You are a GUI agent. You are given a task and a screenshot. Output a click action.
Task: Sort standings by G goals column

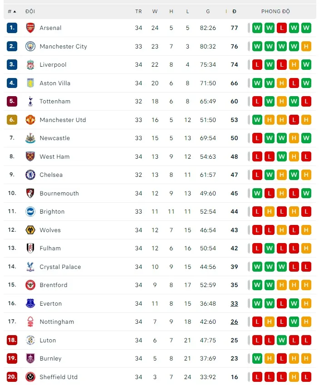tap(208, 11)
